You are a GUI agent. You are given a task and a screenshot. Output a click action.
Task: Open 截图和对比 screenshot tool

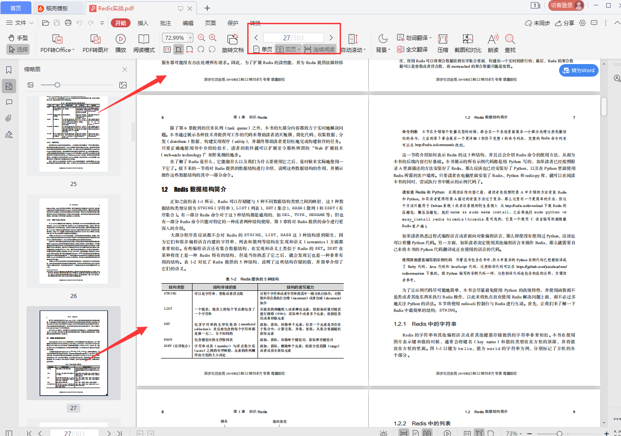pos(468,43)
